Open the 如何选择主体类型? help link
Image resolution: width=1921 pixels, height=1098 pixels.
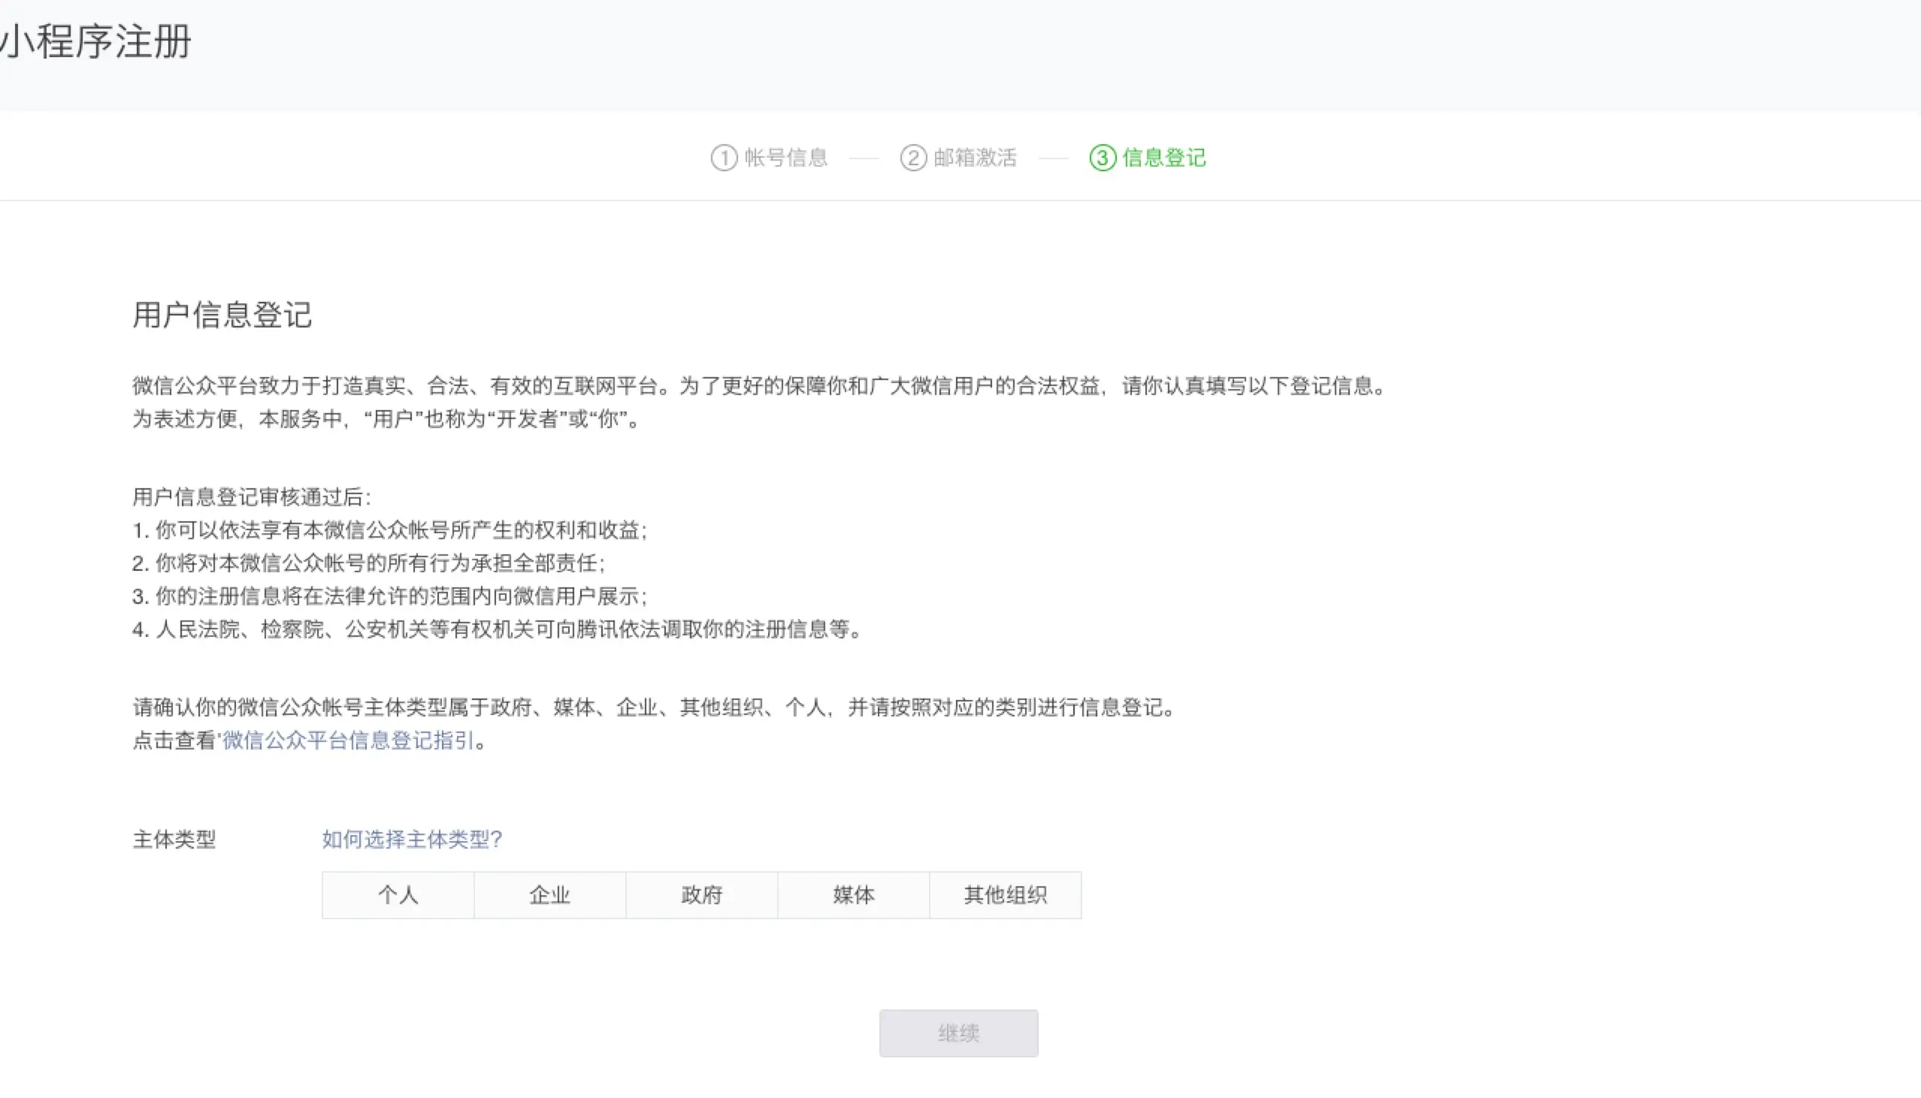[412, 840]
